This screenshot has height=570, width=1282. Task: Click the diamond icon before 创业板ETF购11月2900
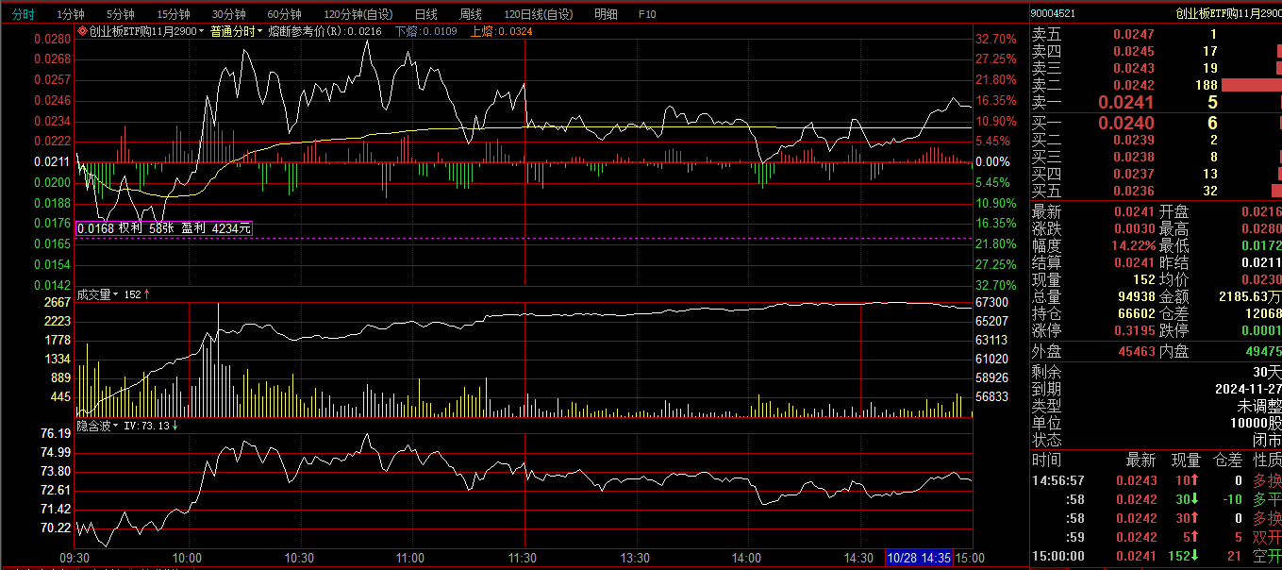click(x=82, y=31)
